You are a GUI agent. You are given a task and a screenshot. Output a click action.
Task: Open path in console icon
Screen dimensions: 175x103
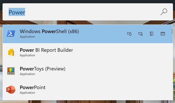[x=163, y=34]
